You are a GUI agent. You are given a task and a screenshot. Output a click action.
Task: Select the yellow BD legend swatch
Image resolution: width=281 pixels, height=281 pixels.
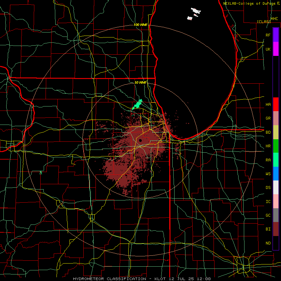point(276,132)
